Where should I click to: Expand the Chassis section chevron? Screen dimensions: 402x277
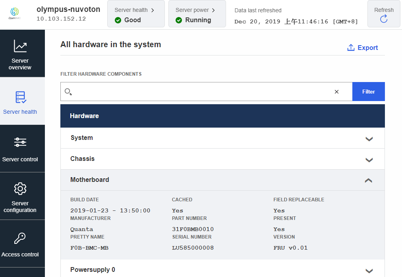click(369, 160)
